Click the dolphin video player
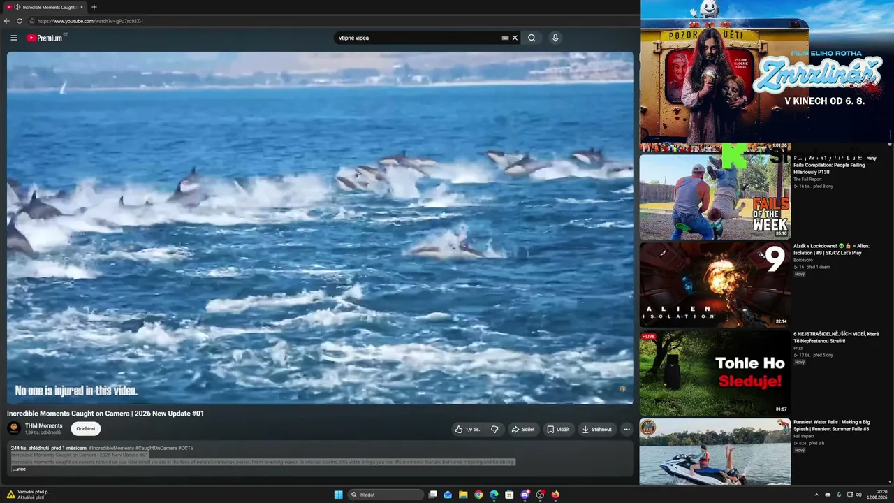894x503 pixels. (x=321, y=228)
